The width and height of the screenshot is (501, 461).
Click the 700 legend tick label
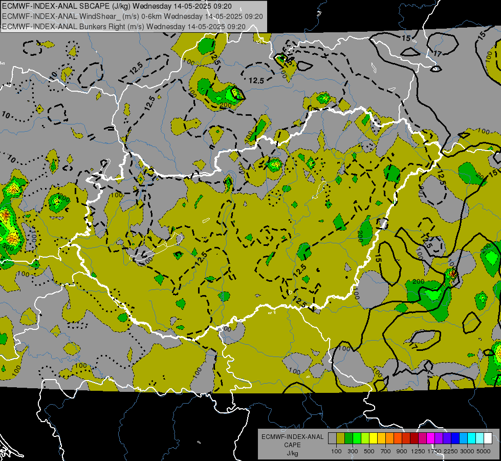tap(386, 451)
